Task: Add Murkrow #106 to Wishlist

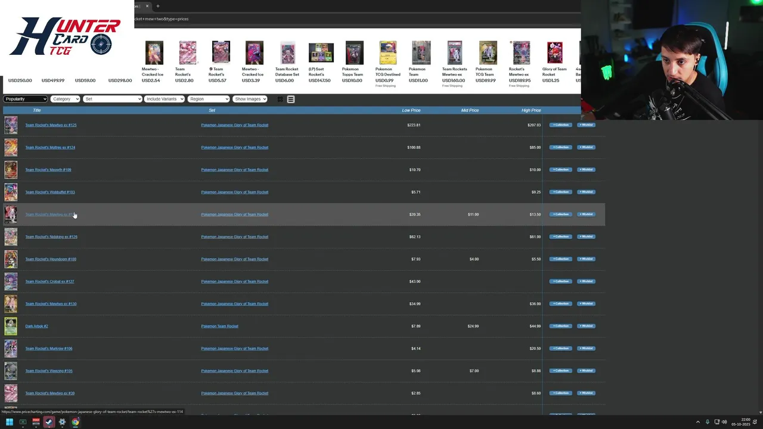Action: pyautogui.click(x=586, y=349)
